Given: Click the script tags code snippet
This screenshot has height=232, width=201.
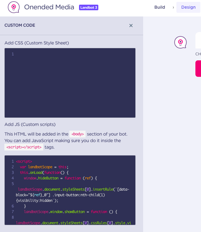Looking at the screenshot, I should click(24, 147).
